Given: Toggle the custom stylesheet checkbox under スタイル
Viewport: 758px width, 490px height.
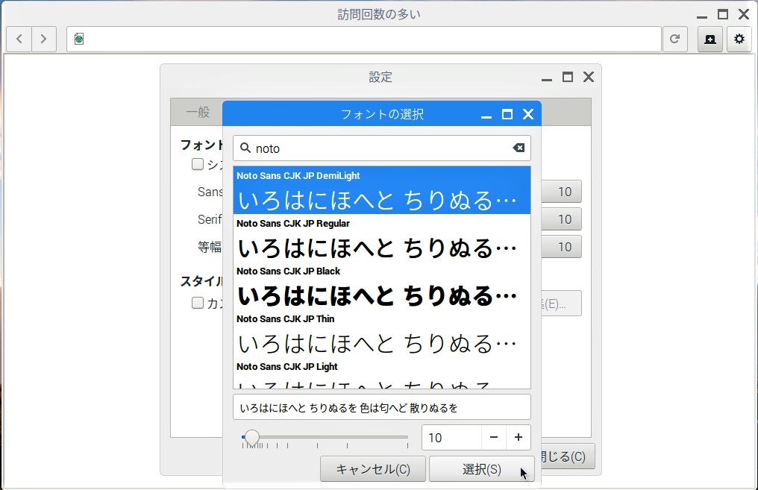Looking at the screenshot, I should (198, 303).
